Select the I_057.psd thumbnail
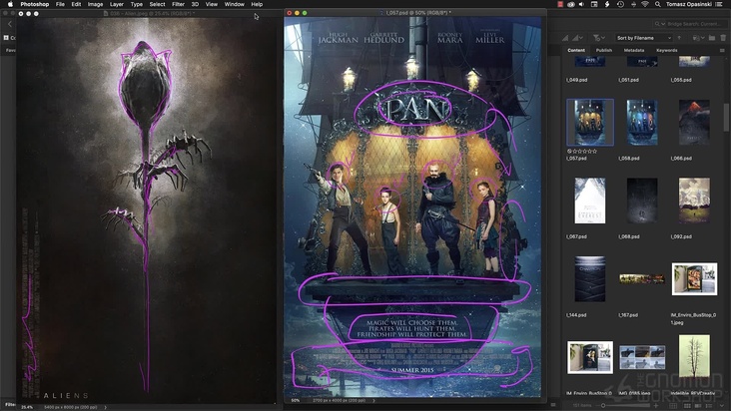731x411 pixels. pos(590,122)
